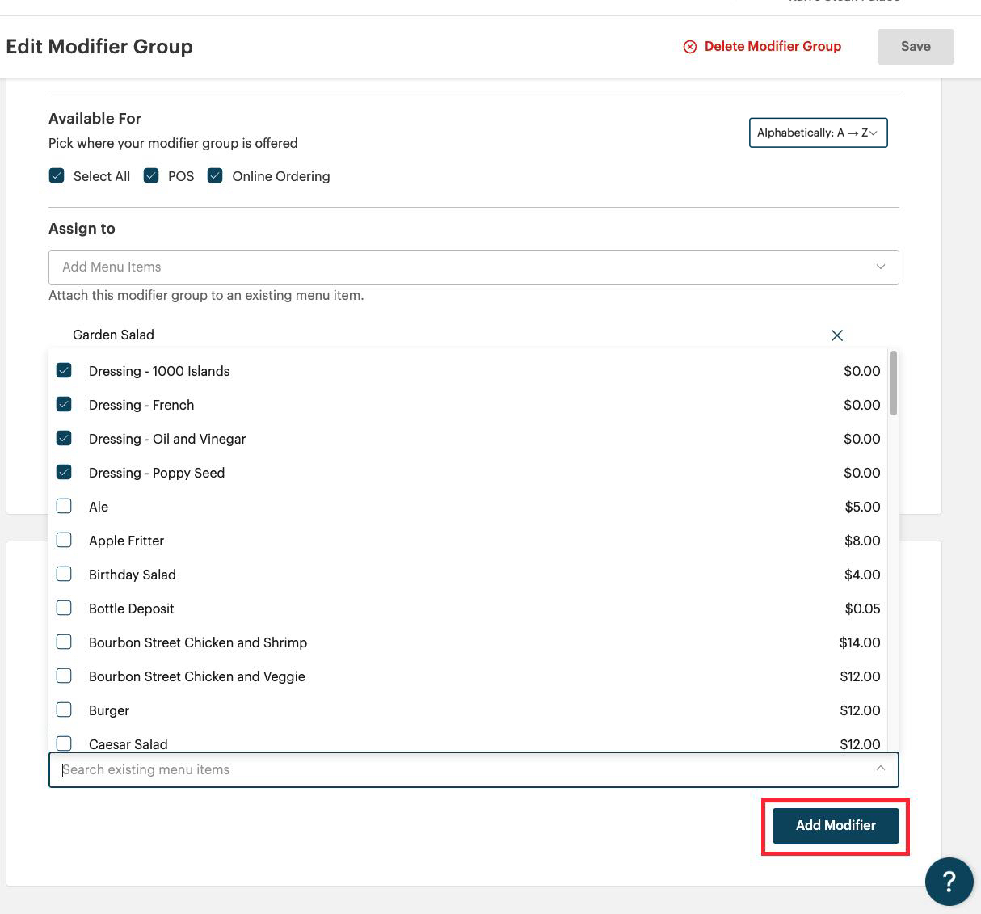Expand the Add Menu Items dropdown
This screenshot has height=914, width=981.
pos(880,267)
